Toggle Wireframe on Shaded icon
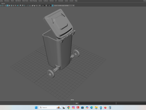The width and height of the screenshot is (146, 110). [x=11, y=5]
